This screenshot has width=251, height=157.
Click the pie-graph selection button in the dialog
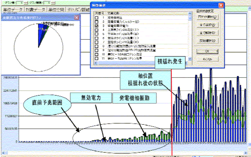pos(207,17)
